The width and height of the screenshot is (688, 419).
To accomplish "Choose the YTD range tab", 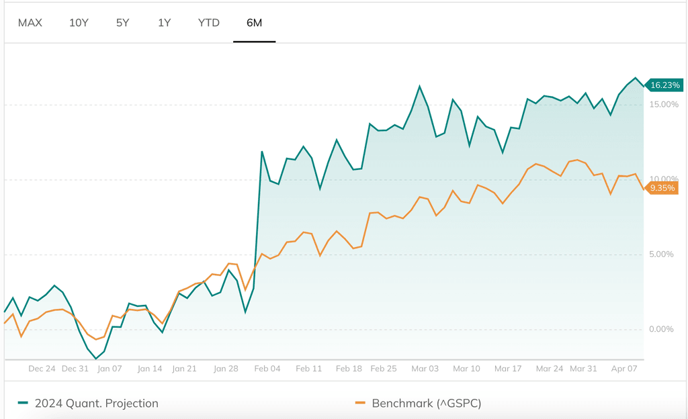I will click(x=209, y=23).
